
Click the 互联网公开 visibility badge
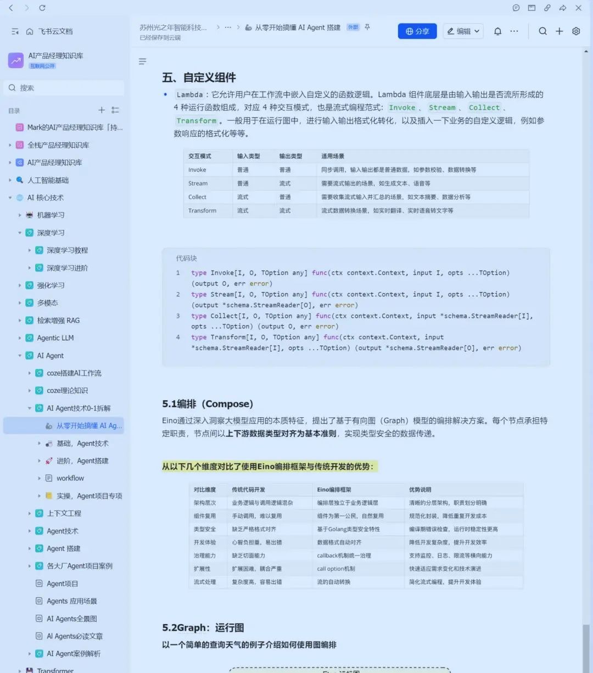(42, 65)
